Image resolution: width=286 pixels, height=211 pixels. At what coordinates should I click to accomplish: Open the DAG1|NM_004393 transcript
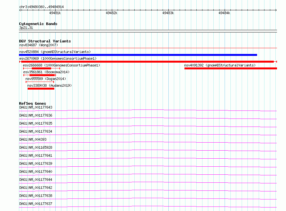tap(33, 139)
